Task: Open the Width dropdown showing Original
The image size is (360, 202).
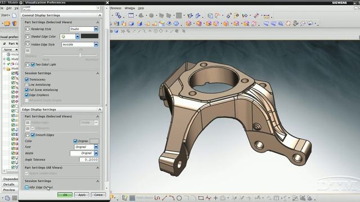Action: 96,153
